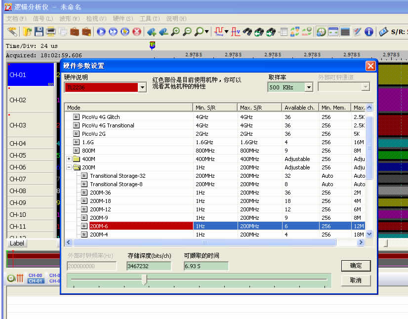
Task: Click the channel icon with minus sign
Action: pos(163,32)
